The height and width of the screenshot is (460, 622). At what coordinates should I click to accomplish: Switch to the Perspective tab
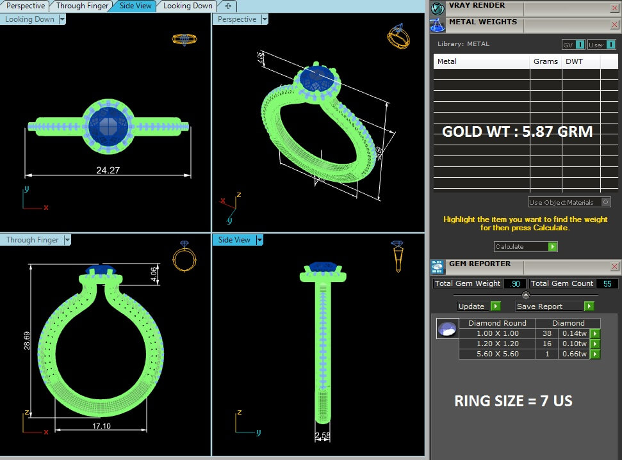[x=26, y=6]
